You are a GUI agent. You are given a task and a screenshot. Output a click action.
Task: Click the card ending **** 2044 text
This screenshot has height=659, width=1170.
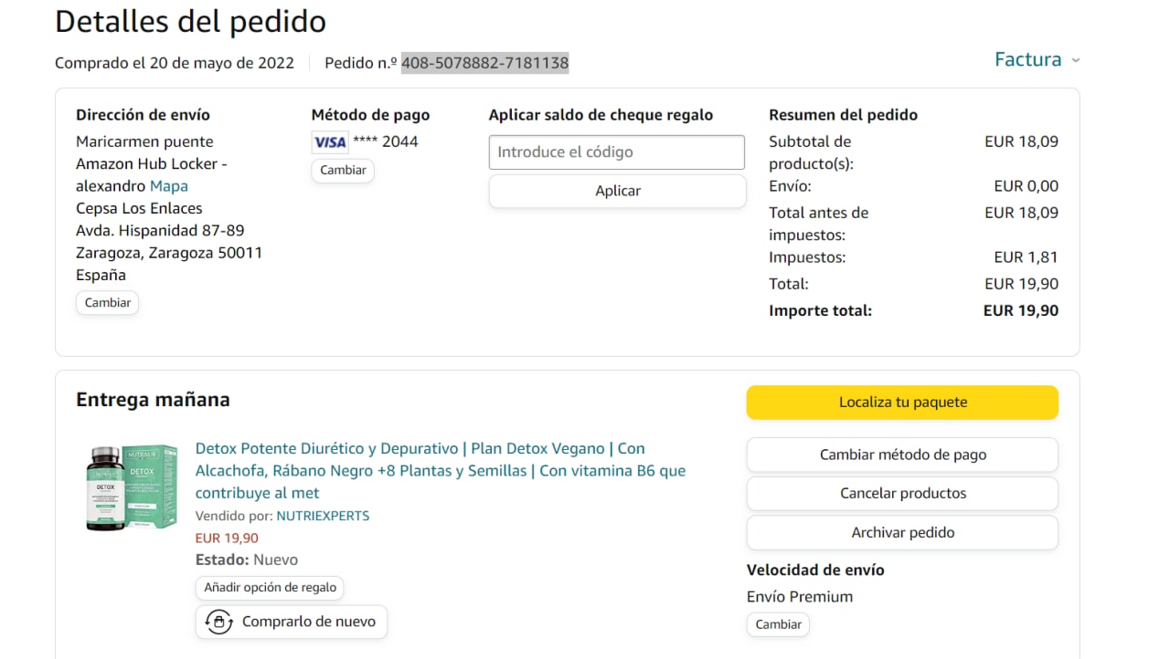[x=386, y=141]
